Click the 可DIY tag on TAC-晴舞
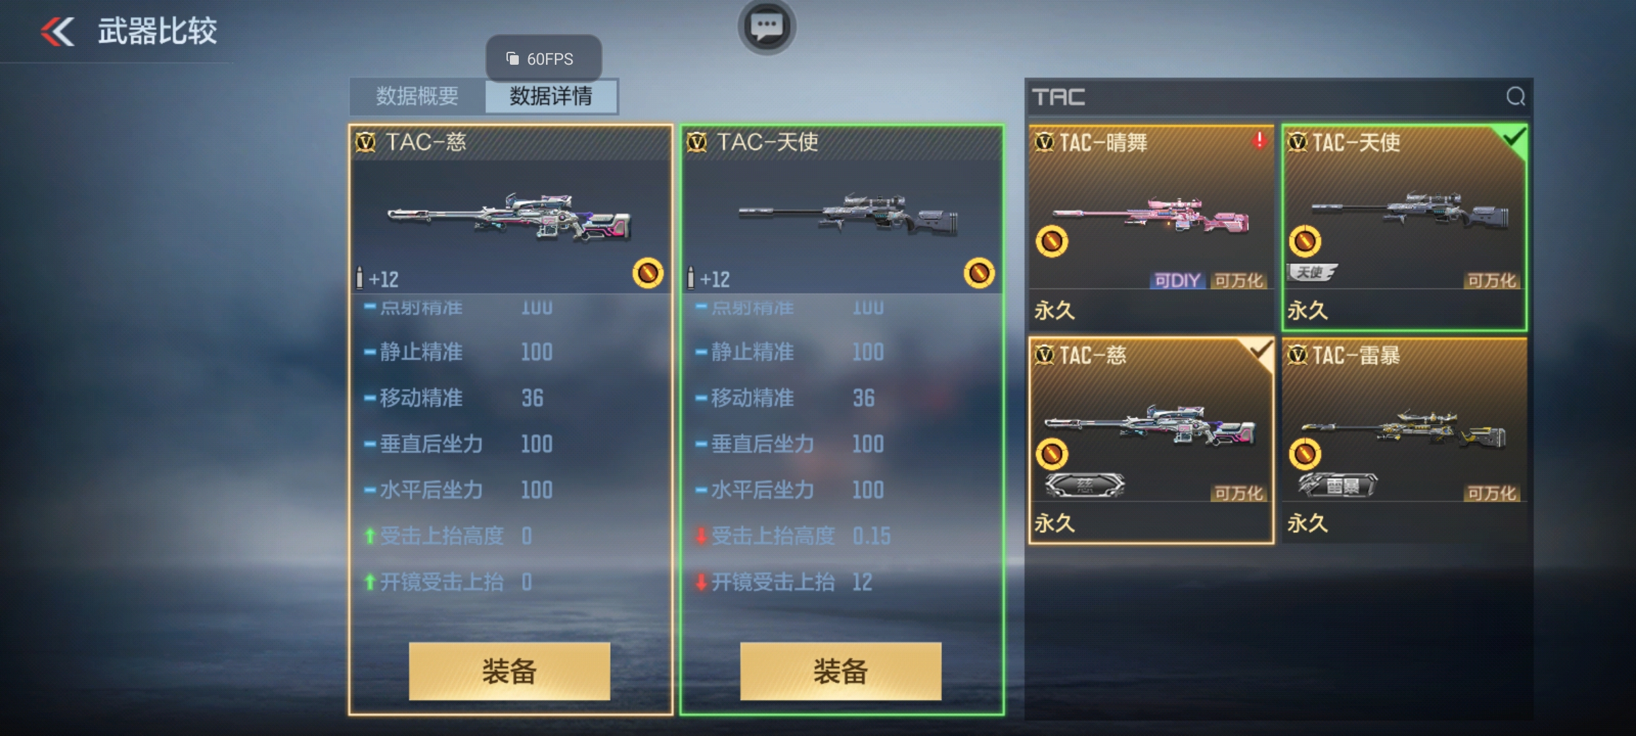The width and height of the screenshot is (1636, 736). point(1177,280)
